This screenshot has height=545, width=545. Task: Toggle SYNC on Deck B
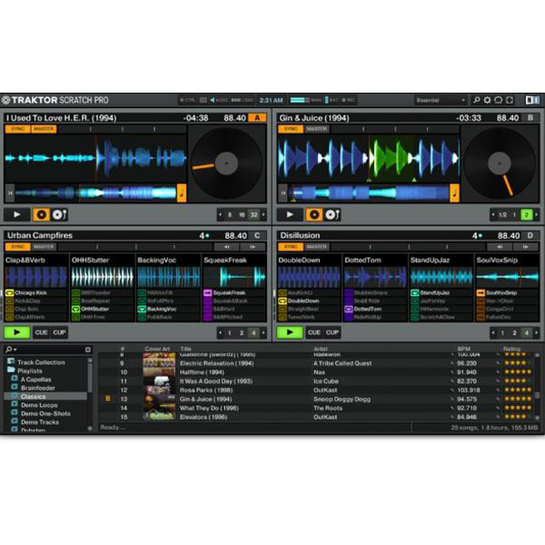(291, 129)
